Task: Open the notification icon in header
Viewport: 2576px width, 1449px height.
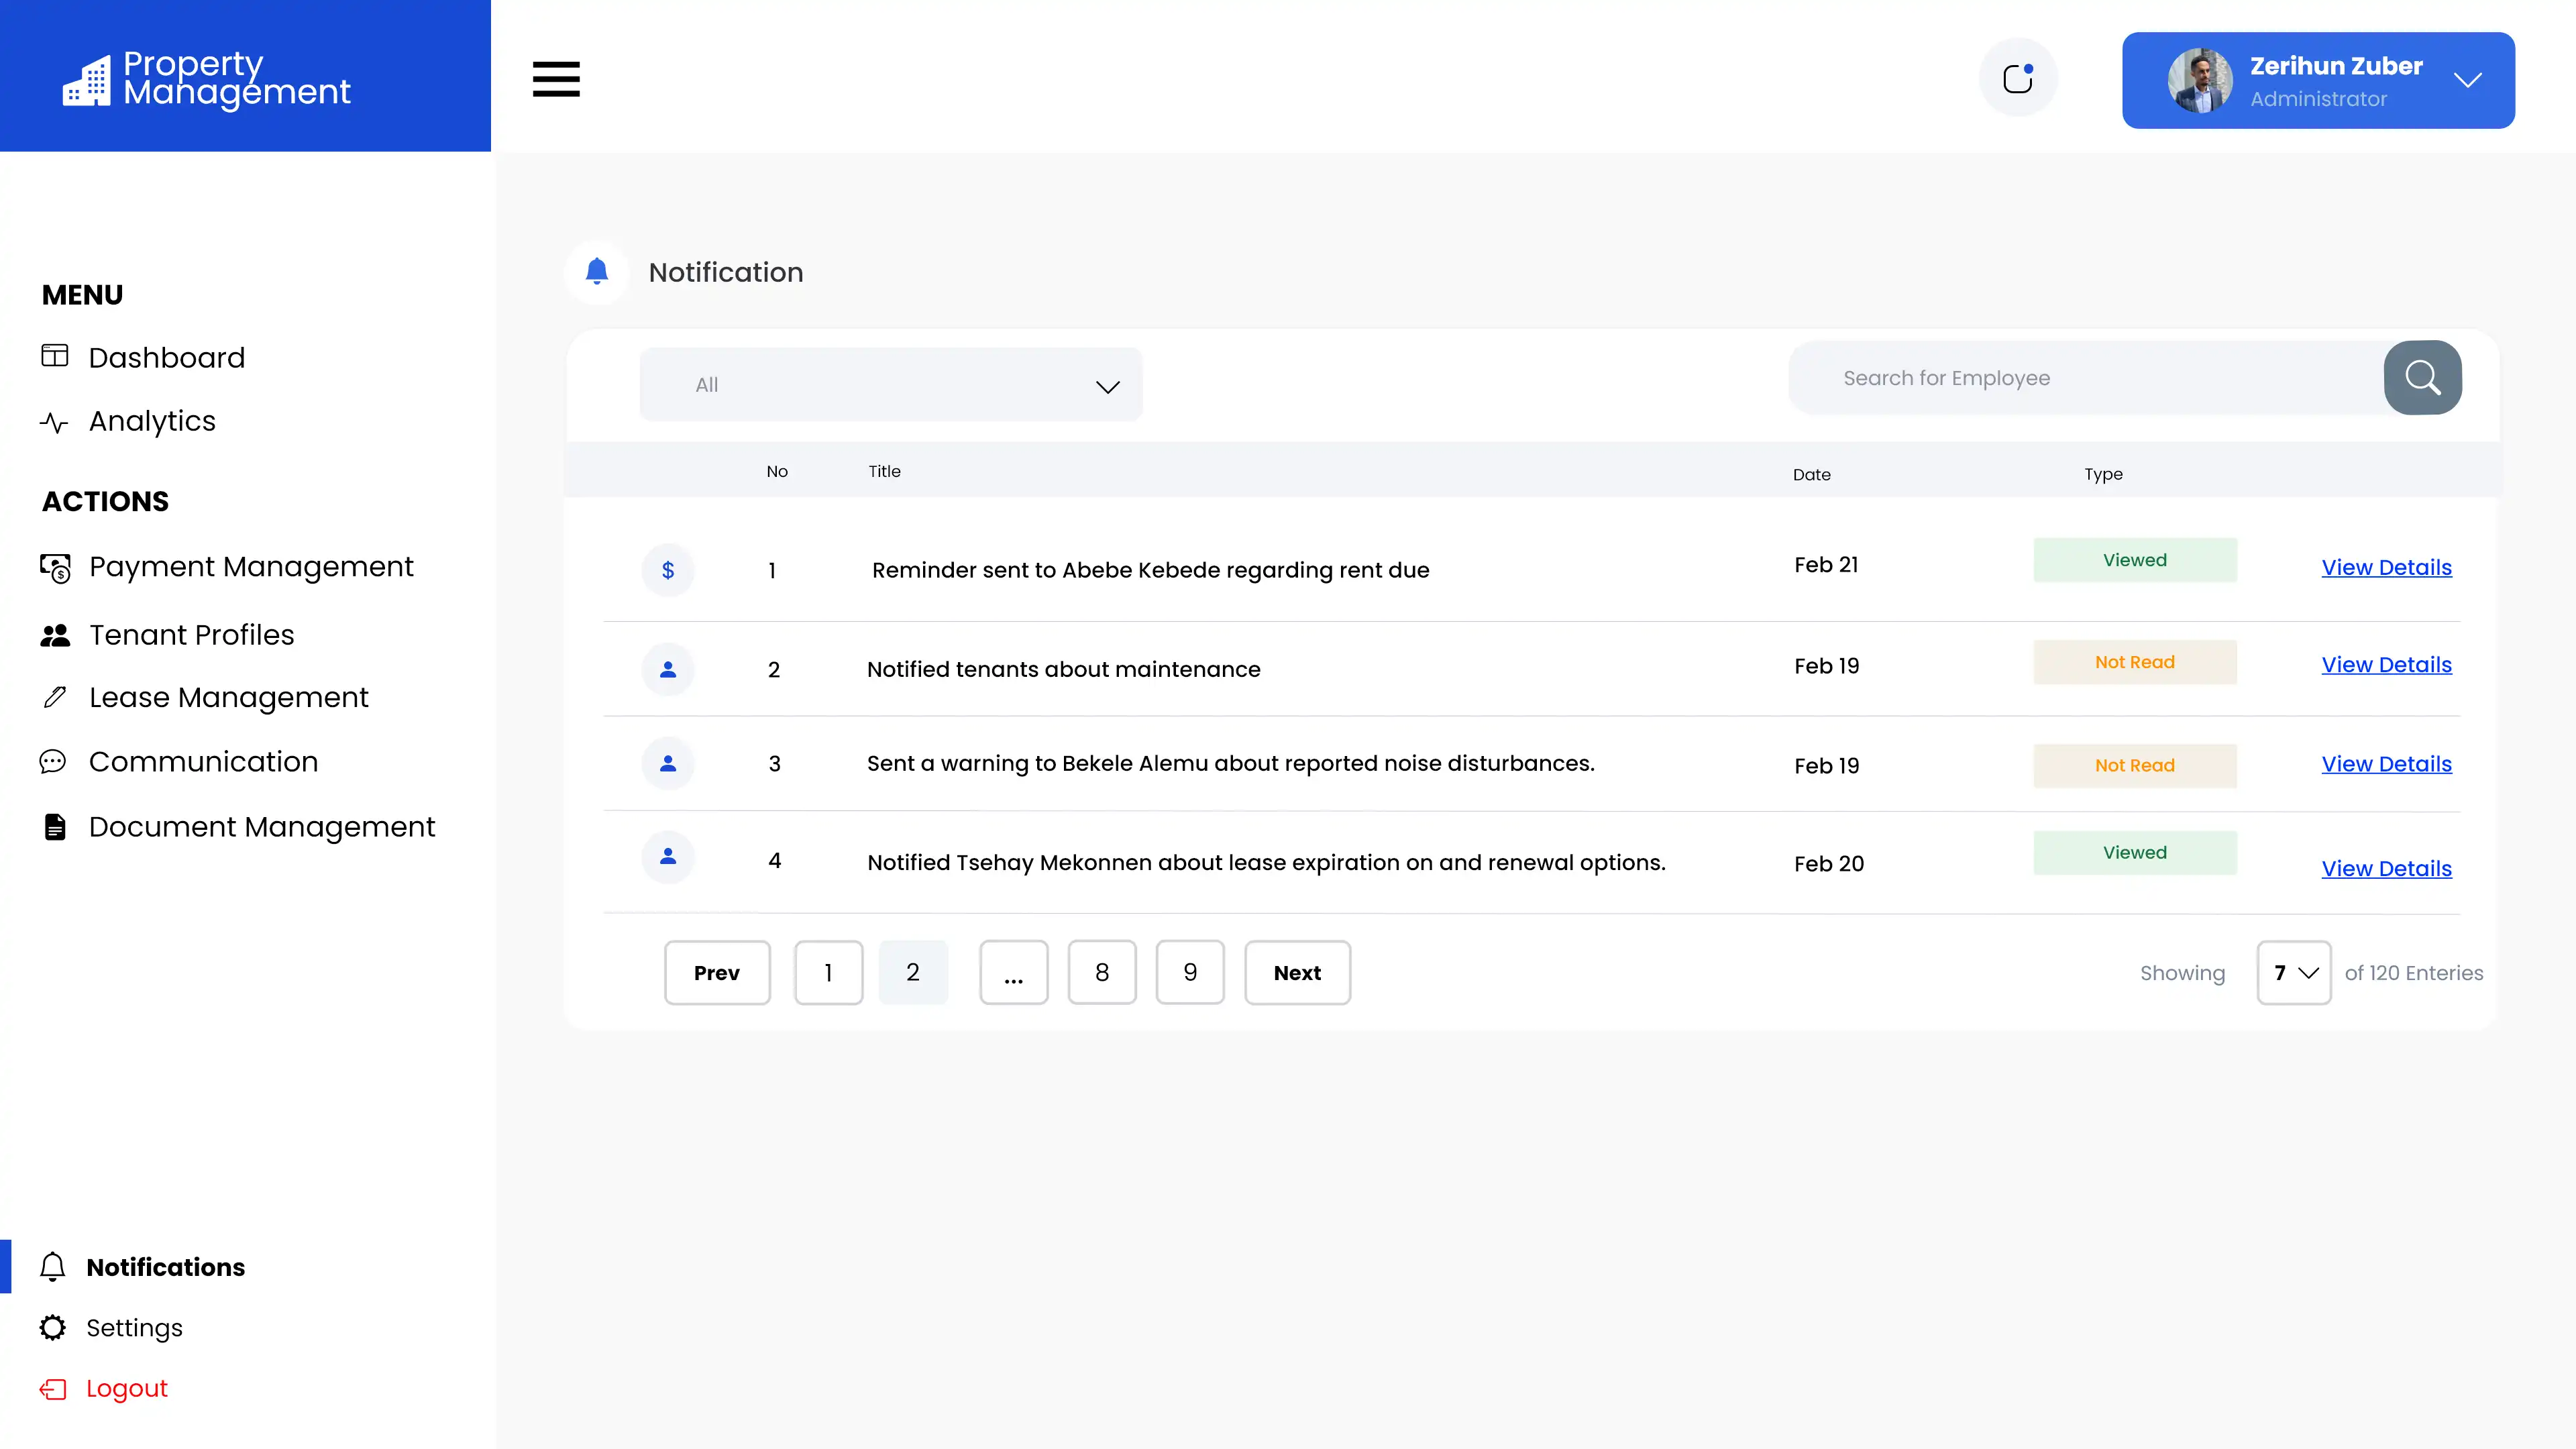Action: [x=2018, y=78]
